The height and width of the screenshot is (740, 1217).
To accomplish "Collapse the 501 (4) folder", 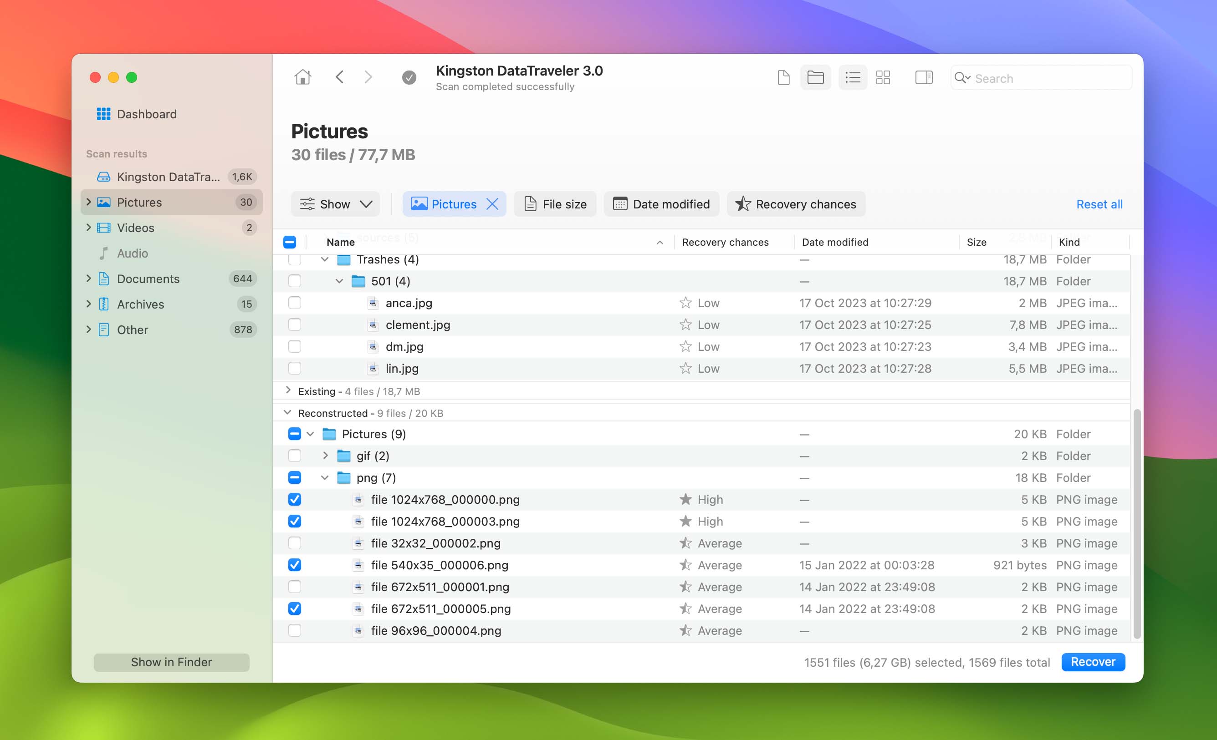I will [339, 281].
